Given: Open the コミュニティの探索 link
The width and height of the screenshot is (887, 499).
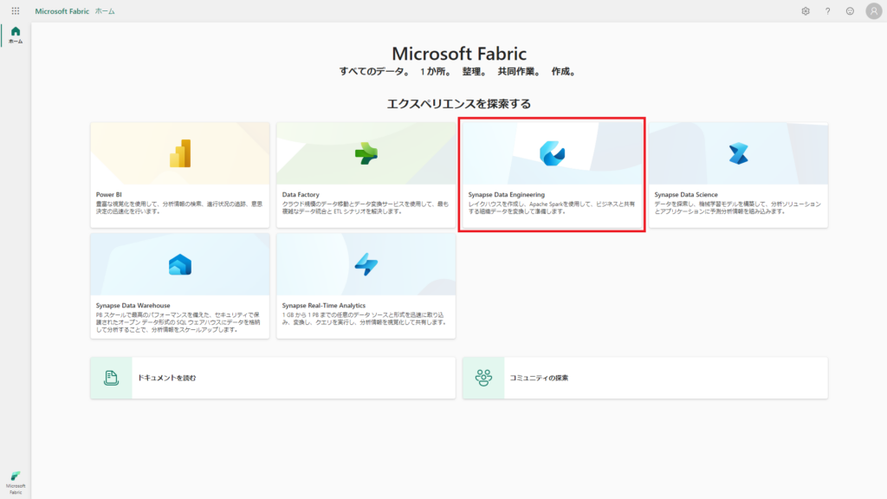Looking at the screenshot, I should (x=539, y=378).
